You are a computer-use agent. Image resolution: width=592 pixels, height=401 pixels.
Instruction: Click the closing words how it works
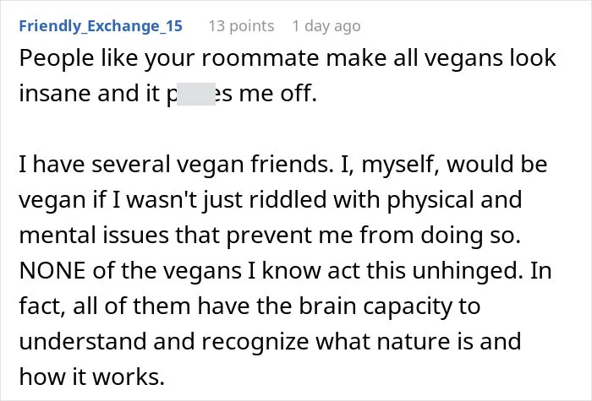(x=91, y=377)
